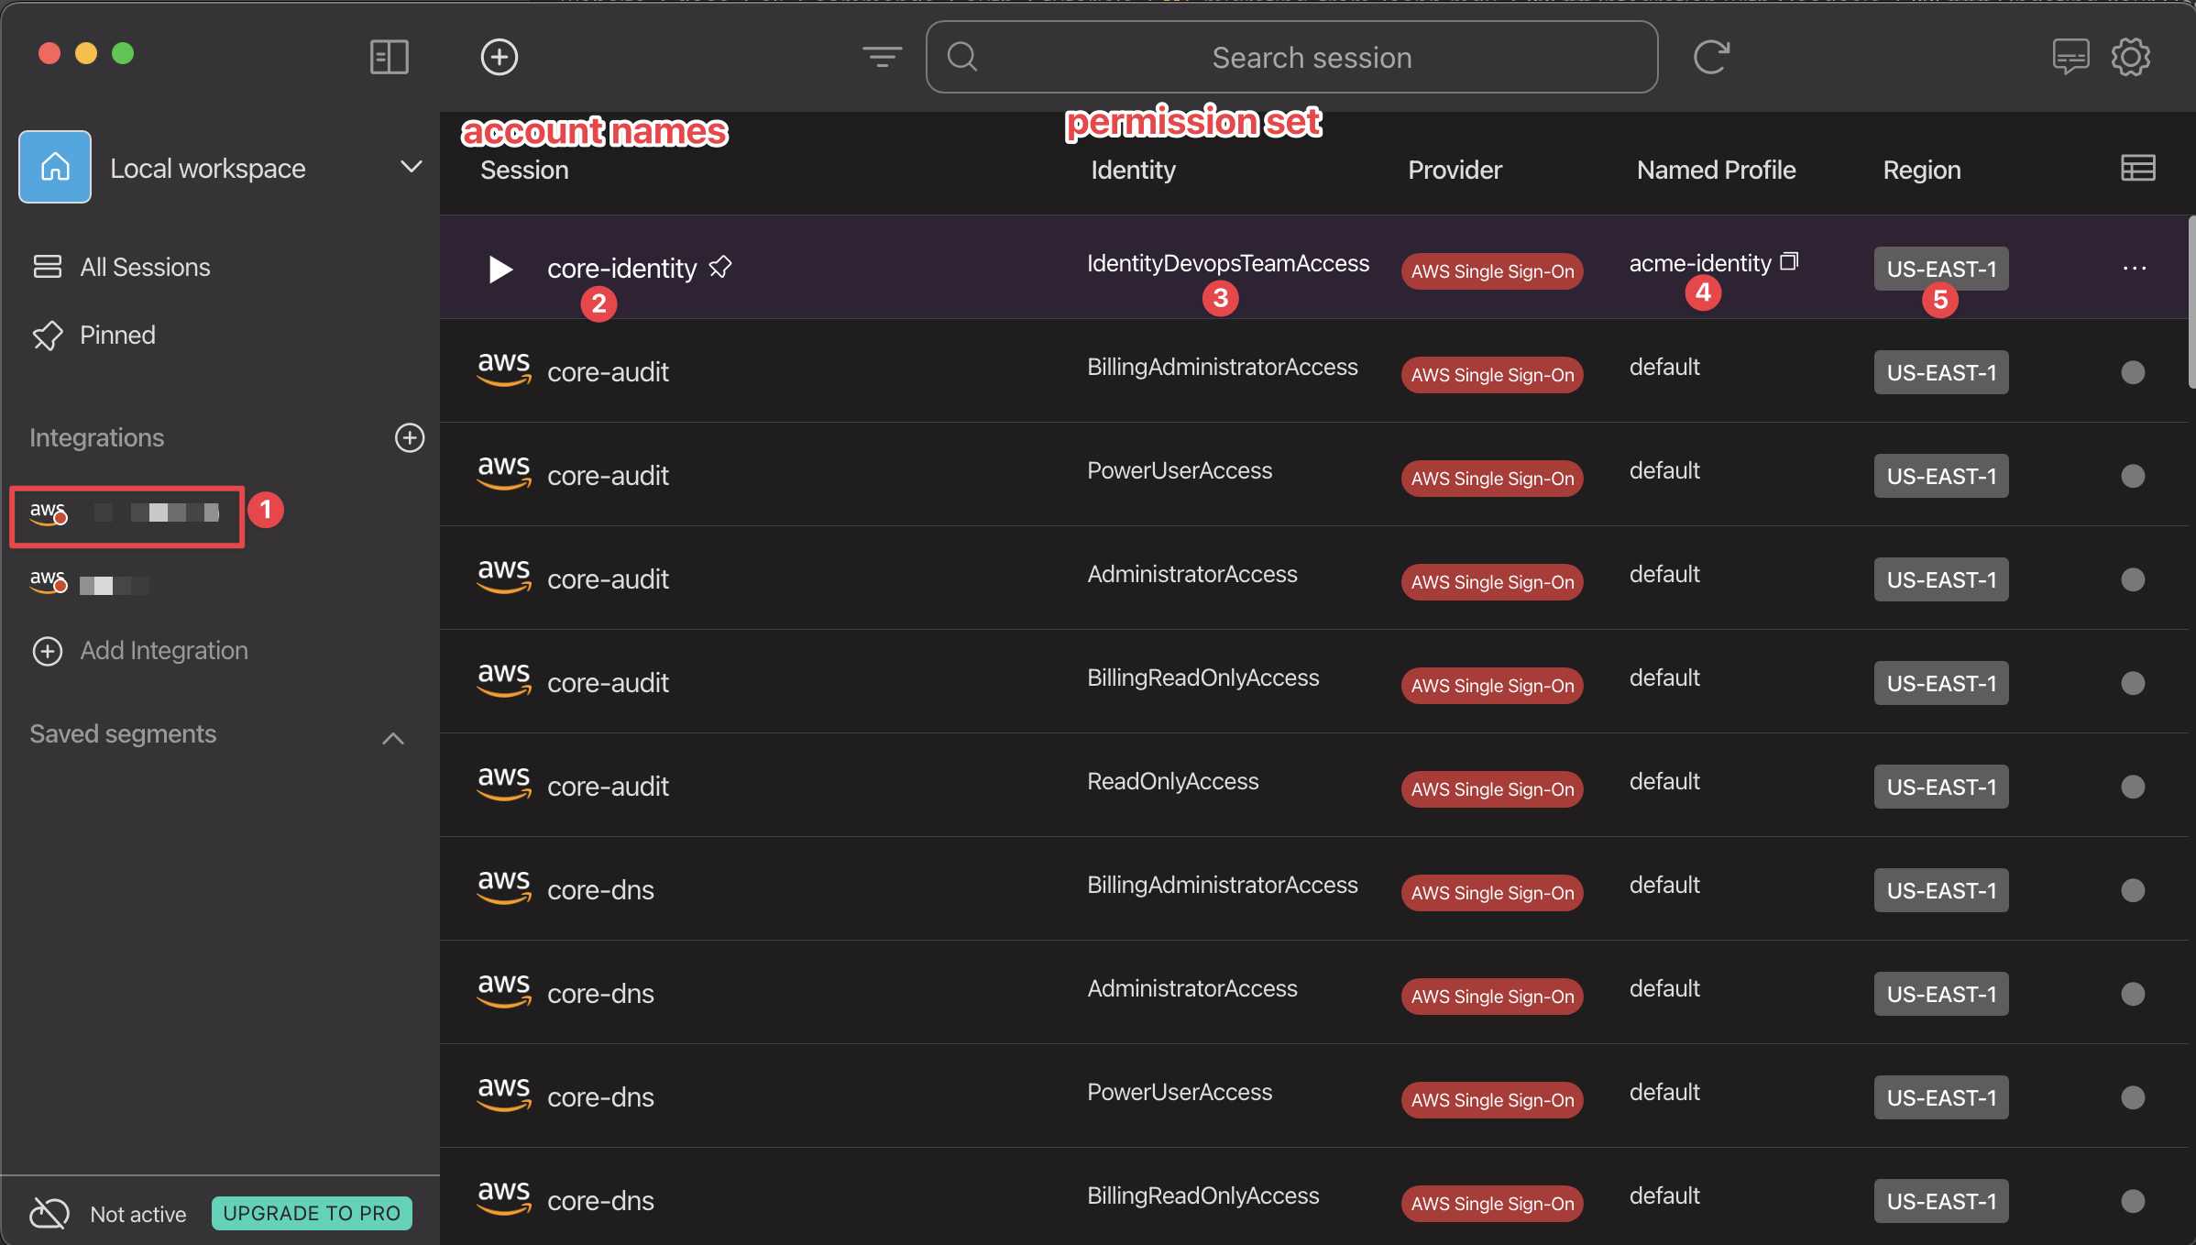Click the refresh sessions icon

point(1710,57)
